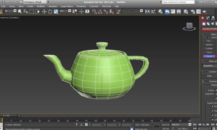Open the Graph Editors menu
Screen dimensions: 217x130
[x=67, y=6]
